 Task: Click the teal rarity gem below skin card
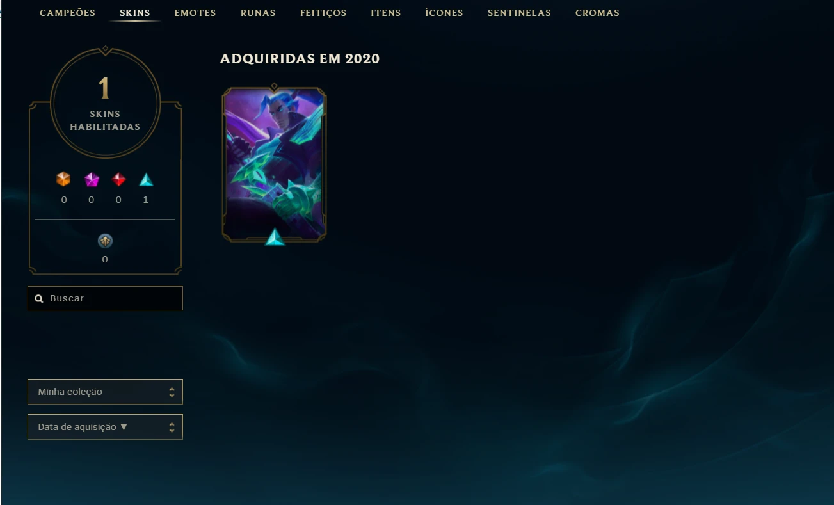click(275, 237)
